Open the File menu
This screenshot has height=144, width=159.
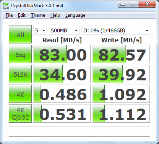[9, 15]
